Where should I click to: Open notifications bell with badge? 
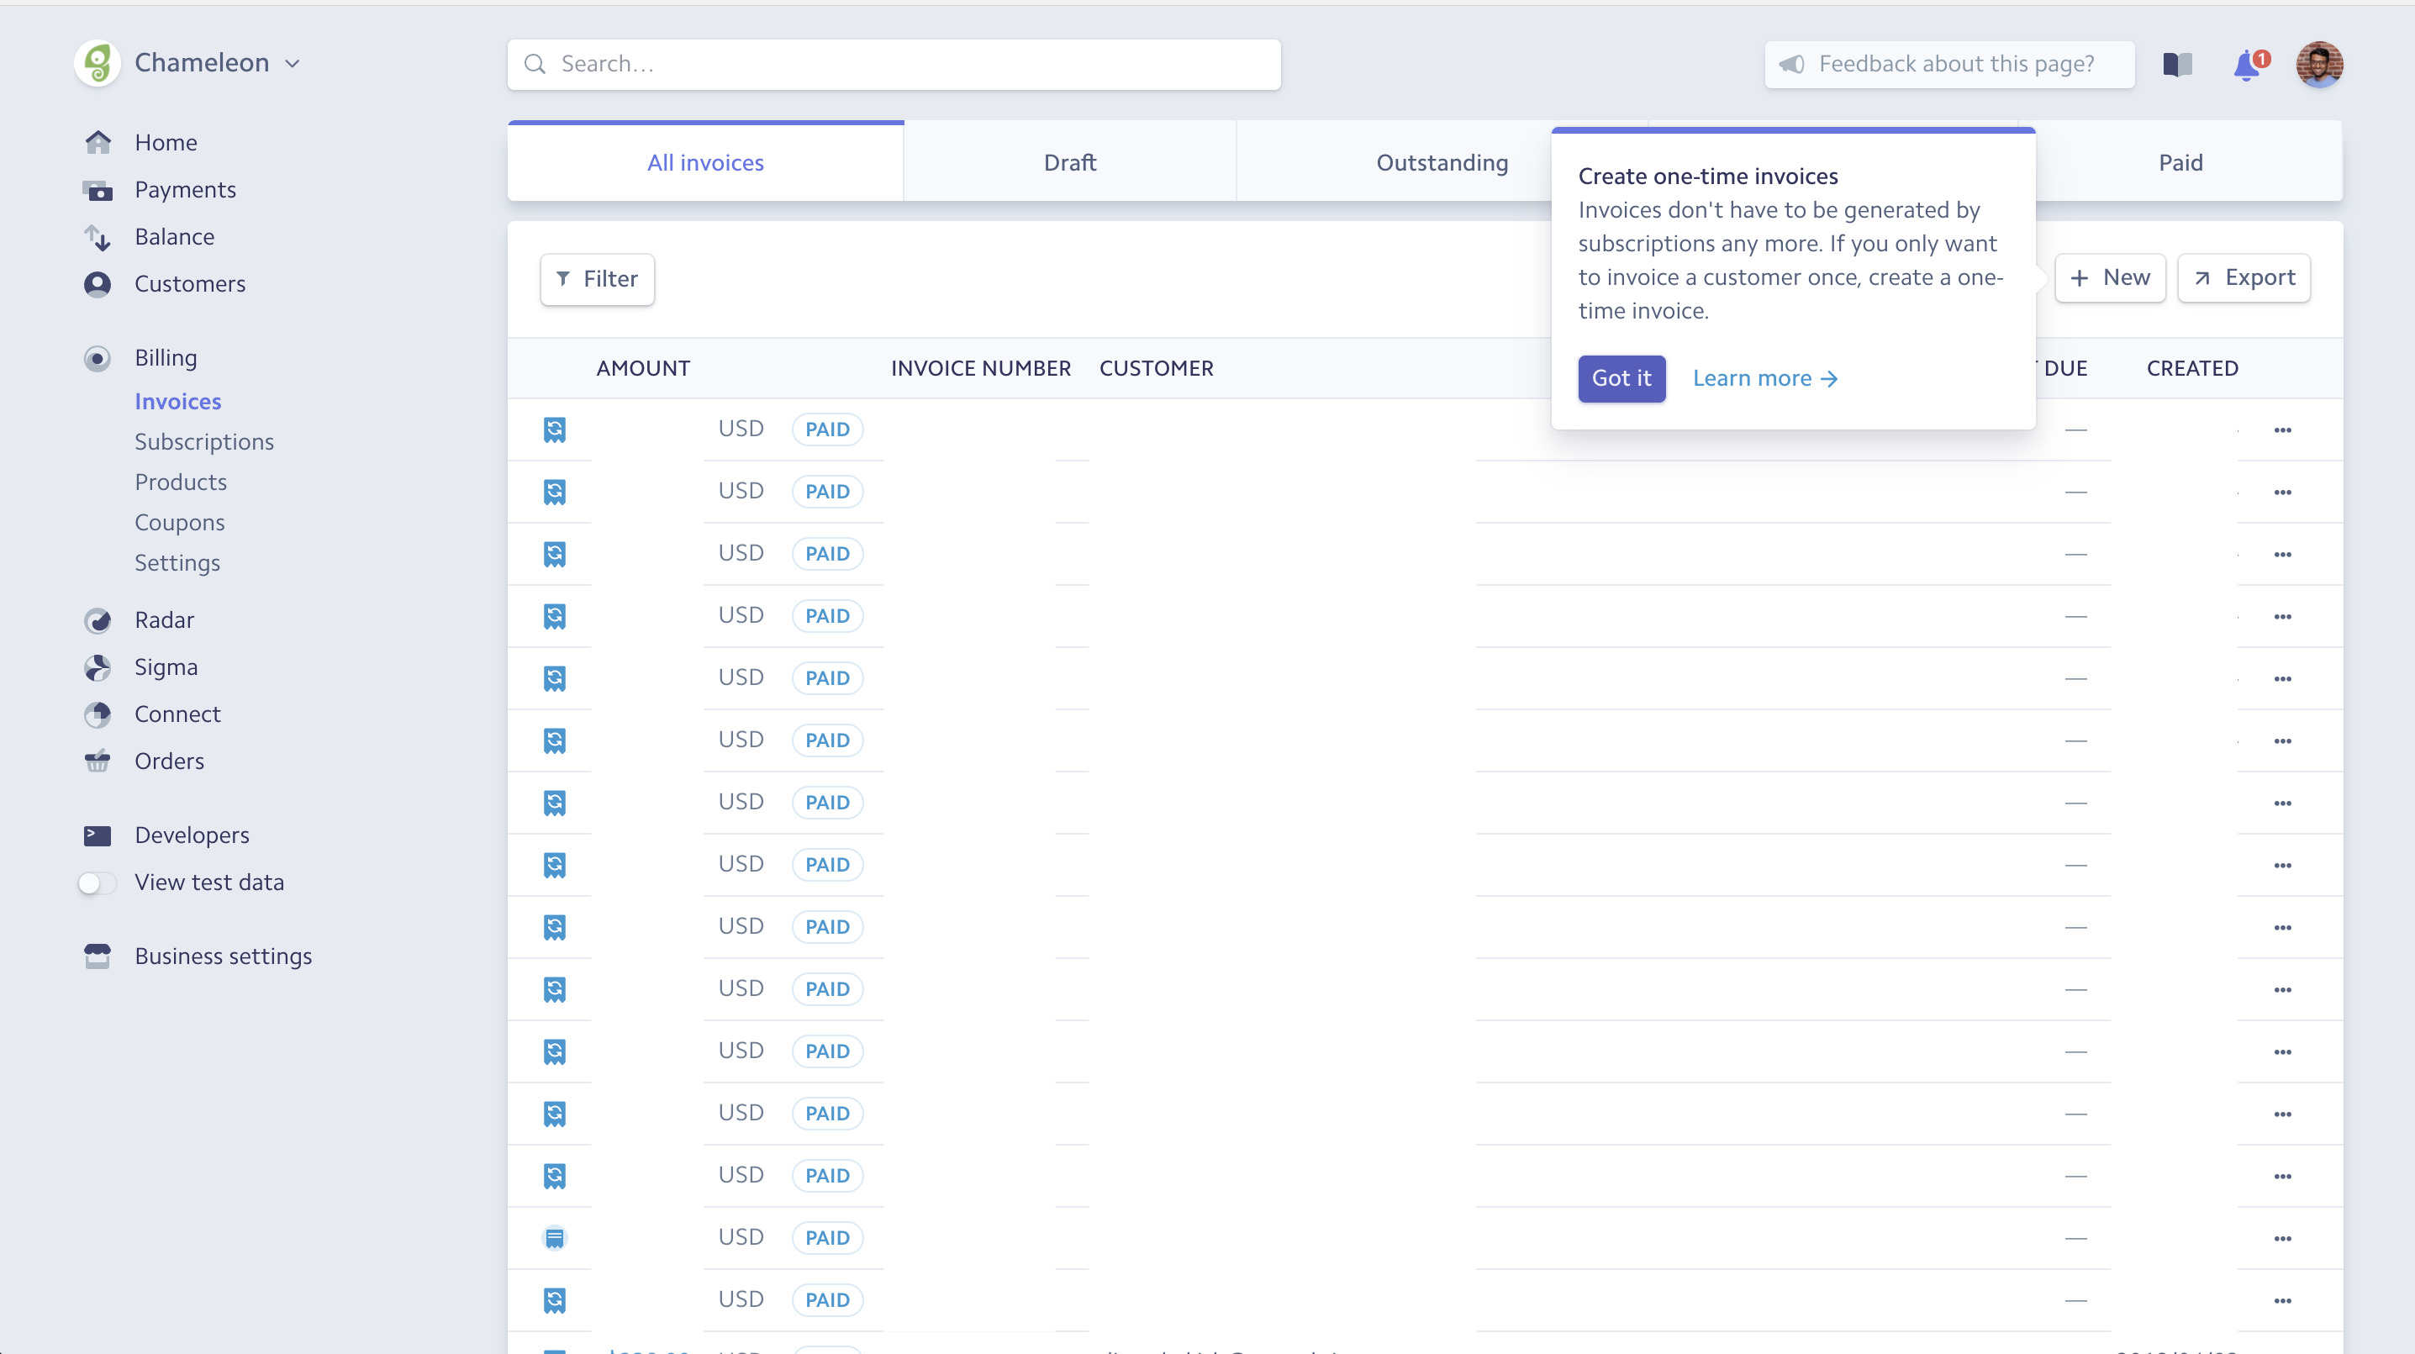(2249, 65)
